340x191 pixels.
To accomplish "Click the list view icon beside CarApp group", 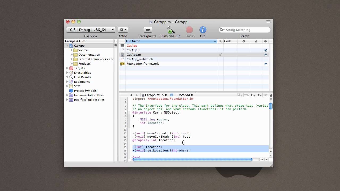I will pos(116,46).
